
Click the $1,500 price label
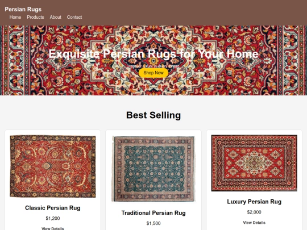[153, 223]
